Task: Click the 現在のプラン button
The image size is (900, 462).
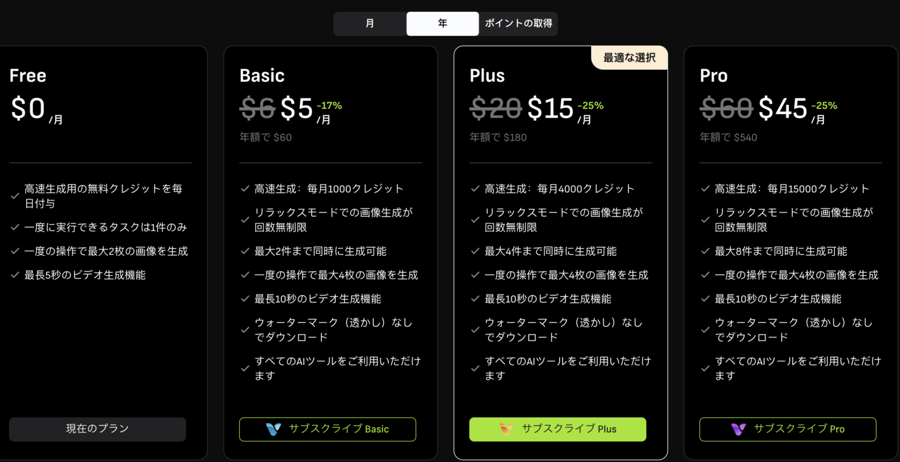Action: click(x=97, y=429)
